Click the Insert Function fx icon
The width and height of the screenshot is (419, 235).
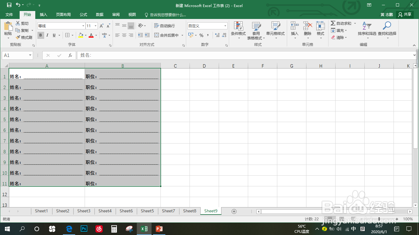(70, 55)
